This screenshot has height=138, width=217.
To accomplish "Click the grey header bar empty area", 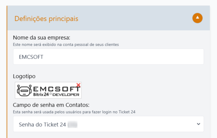I will [x=135, y=18].
